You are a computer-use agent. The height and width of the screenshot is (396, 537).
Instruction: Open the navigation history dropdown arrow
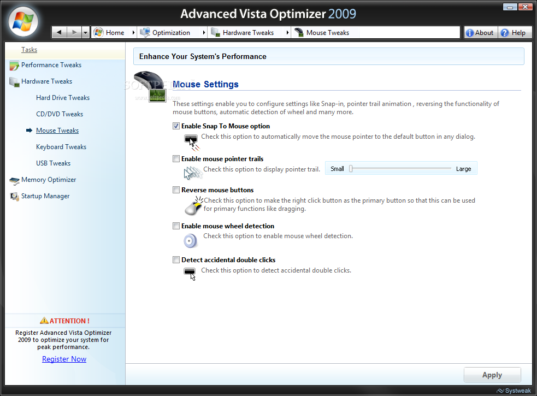(86, 33)
